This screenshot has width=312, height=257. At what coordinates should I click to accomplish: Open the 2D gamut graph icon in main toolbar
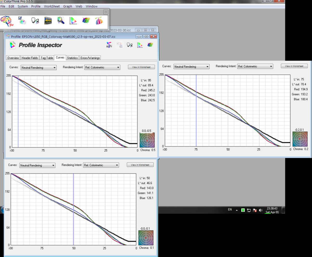coord(73,21)
